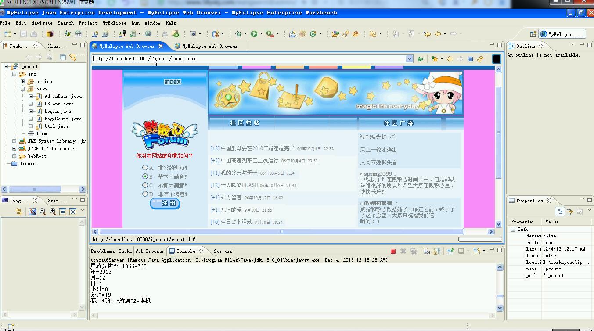Click the black color box beside browser toolbar
594x331 pixels.
click(x=497, y=59)
